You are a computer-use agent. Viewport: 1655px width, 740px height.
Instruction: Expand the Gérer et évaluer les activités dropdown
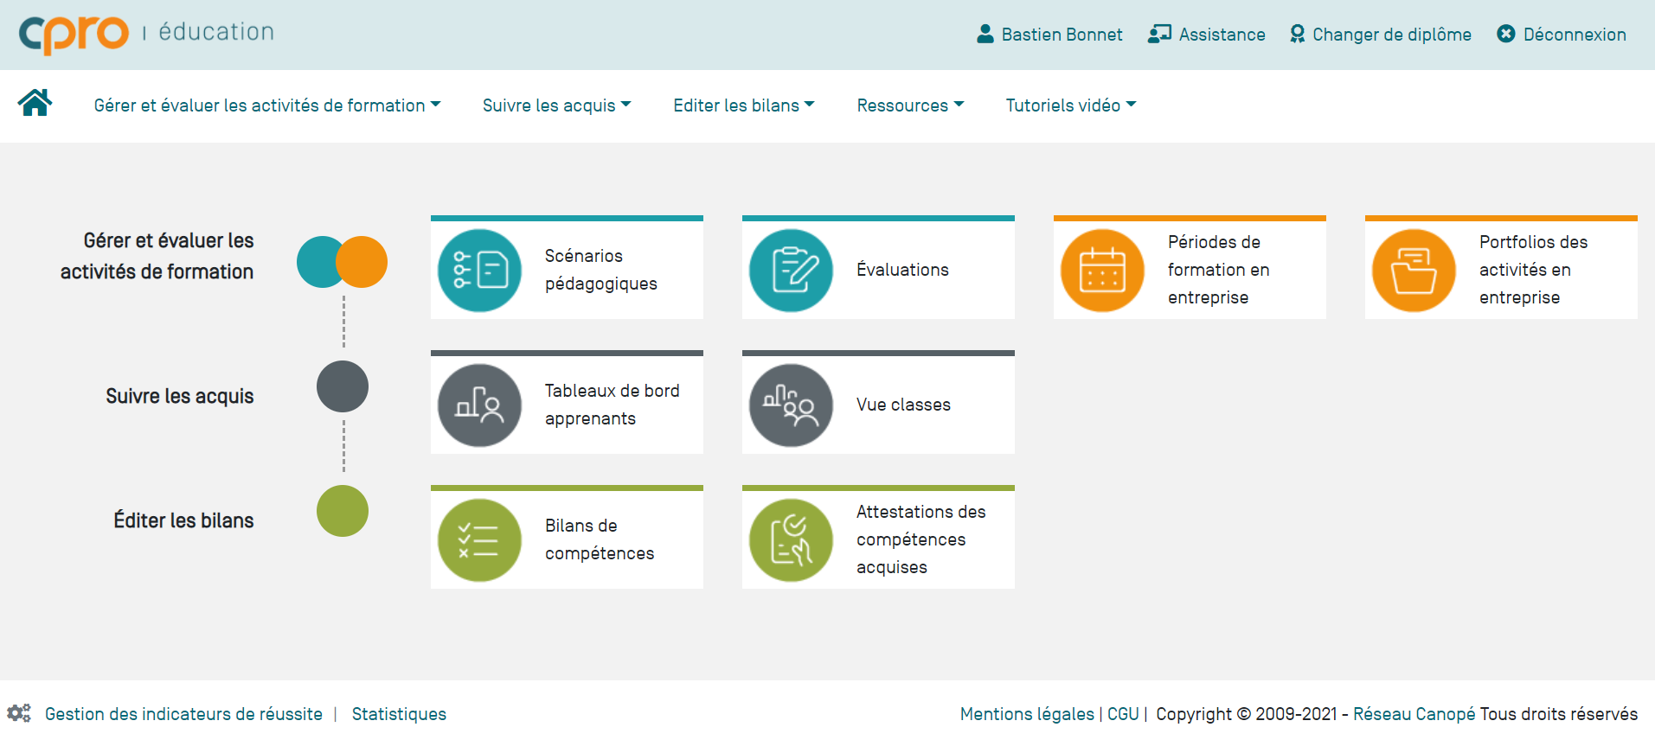[266, 105]
